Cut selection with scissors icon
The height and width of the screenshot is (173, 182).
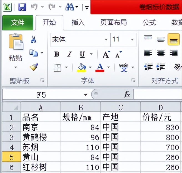pos(34,39)
